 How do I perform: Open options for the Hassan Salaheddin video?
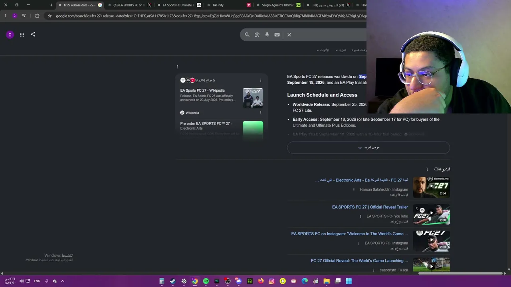click(354, 190)
